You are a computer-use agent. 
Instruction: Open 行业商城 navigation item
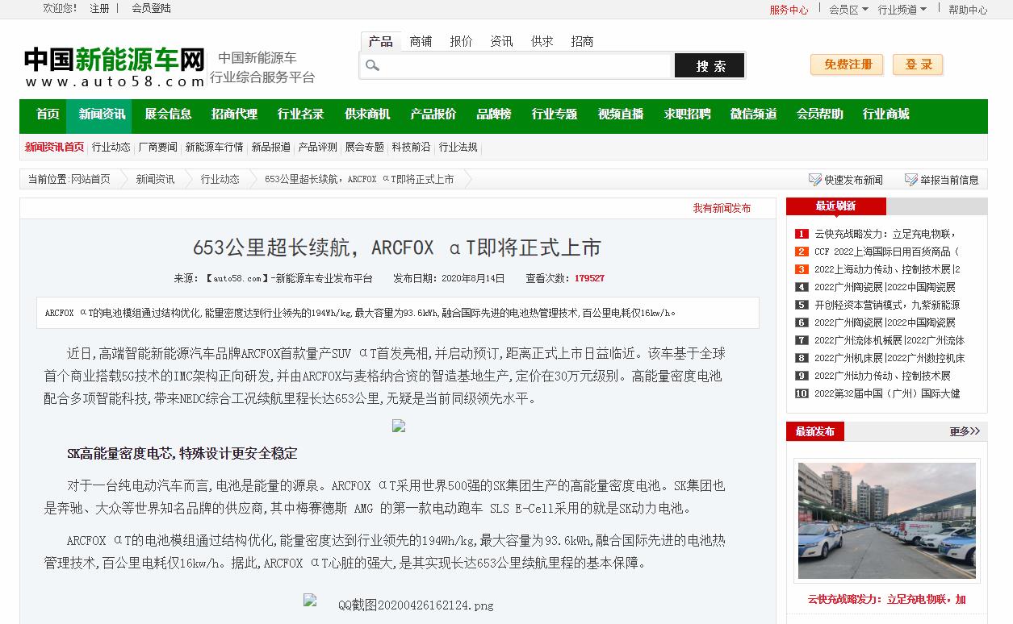coord(885,114)
